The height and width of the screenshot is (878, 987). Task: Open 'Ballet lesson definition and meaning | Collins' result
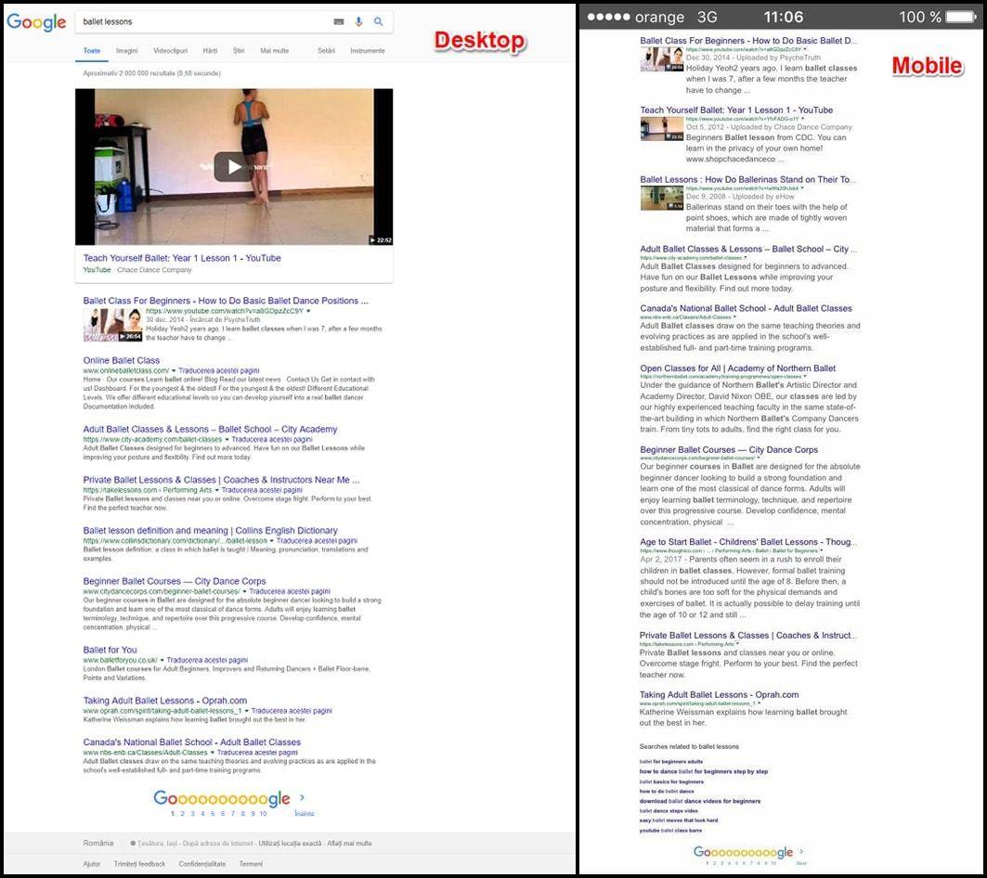210,531
